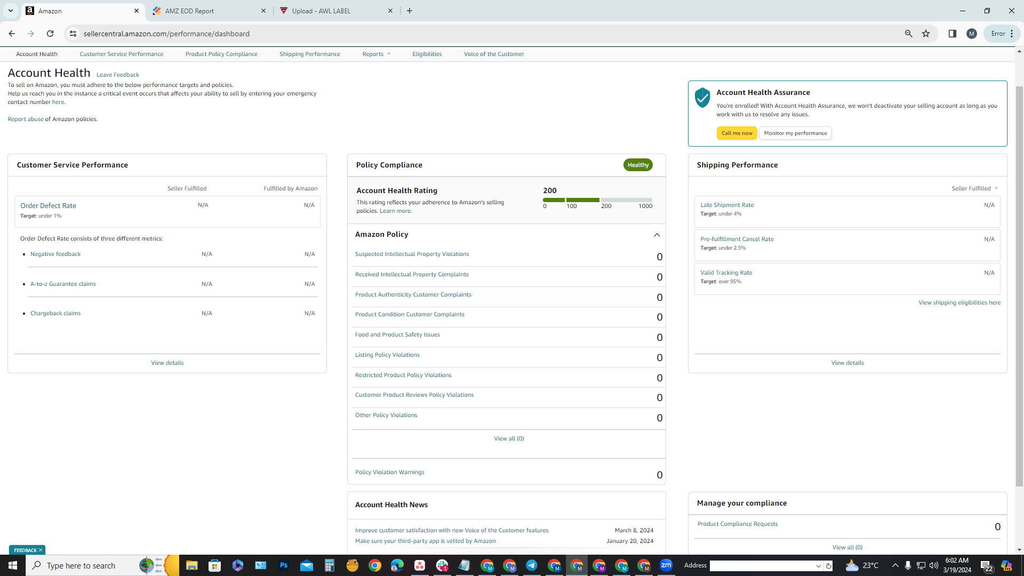Open Restricted Product Policy Violations

point(403,375)
